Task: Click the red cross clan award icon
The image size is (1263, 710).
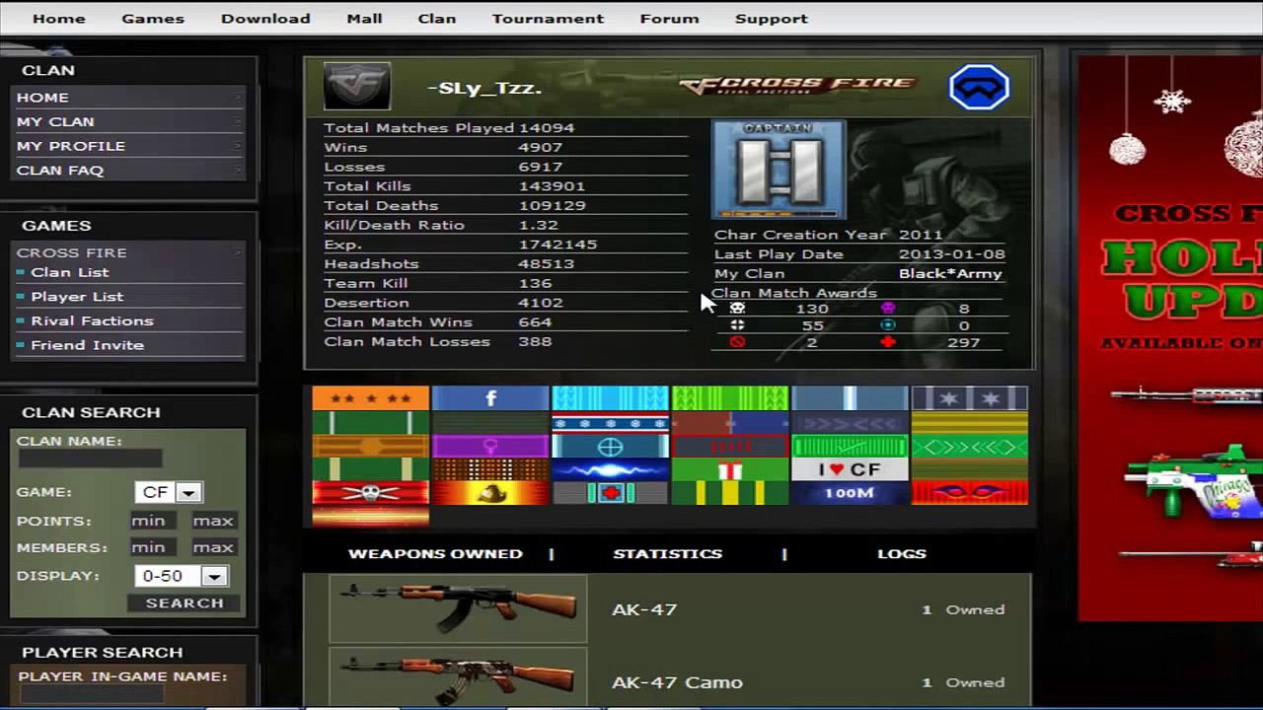Action: pyautogui.click(x=888, y=342)
